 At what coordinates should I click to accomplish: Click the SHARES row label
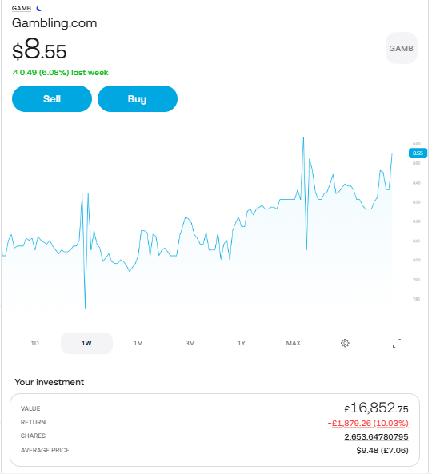(x=33, y=436)
